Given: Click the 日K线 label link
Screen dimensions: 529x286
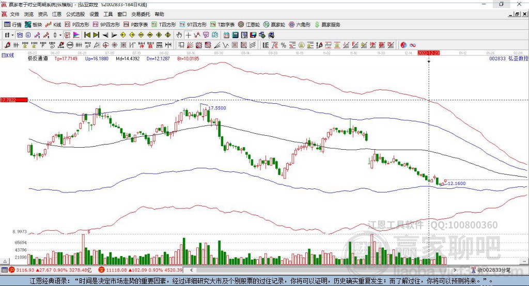Looking at the screenshot, I should (8, 55).
